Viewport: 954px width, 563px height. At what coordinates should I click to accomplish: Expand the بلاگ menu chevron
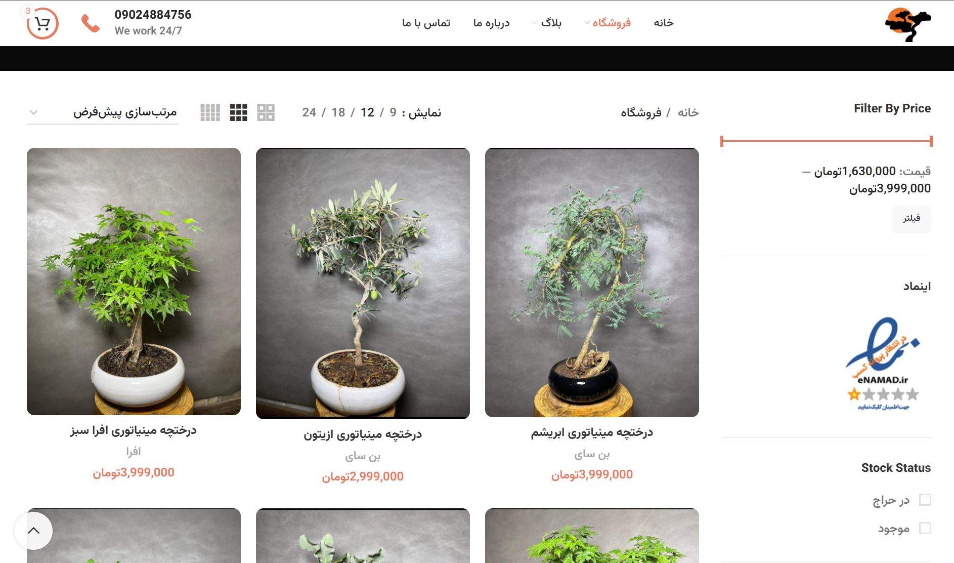pos(535,23)
